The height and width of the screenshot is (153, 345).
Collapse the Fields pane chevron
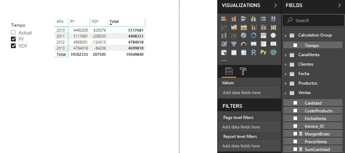point(339,6)
